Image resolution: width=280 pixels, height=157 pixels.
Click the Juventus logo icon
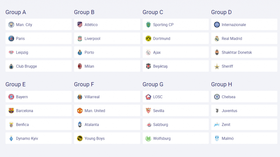point(217,111)
